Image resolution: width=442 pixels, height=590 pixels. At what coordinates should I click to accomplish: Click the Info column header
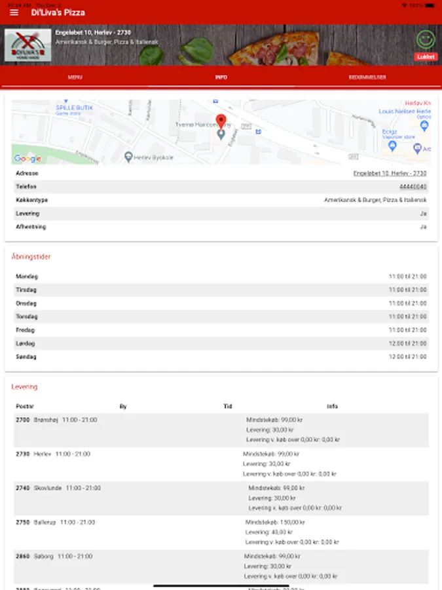click(332, 406)
